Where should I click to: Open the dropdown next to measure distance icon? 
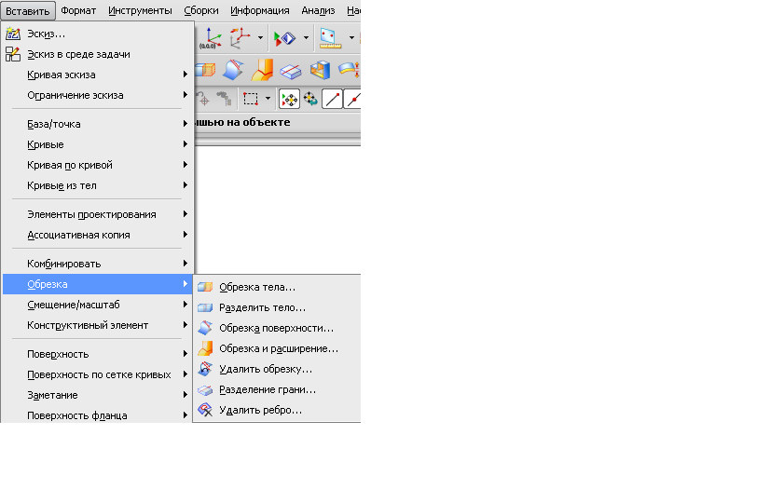(351, 38)
